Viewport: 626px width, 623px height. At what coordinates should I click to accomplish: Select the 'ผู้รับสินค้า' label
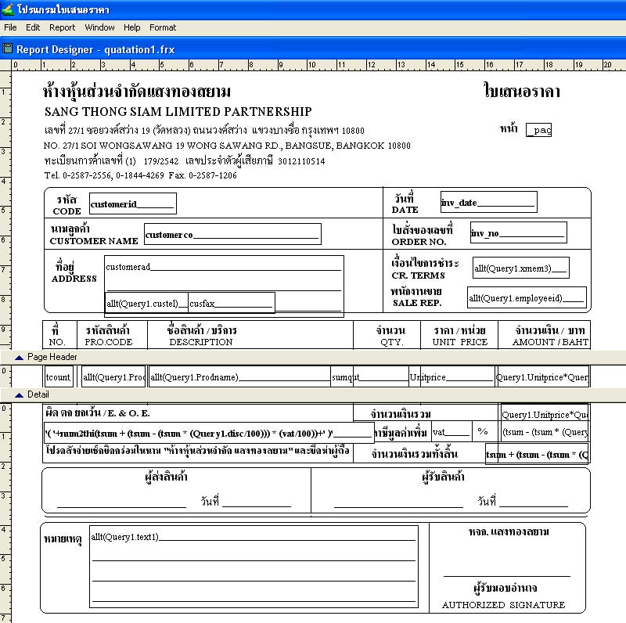(443, 477)
